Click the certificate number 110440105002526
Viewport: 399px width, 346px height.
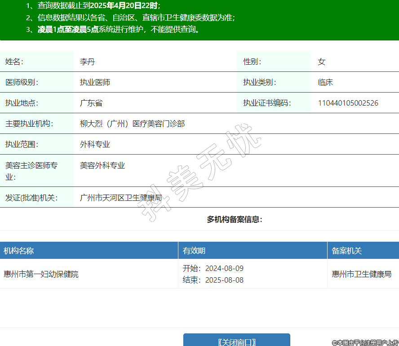(x=348, y=103)
